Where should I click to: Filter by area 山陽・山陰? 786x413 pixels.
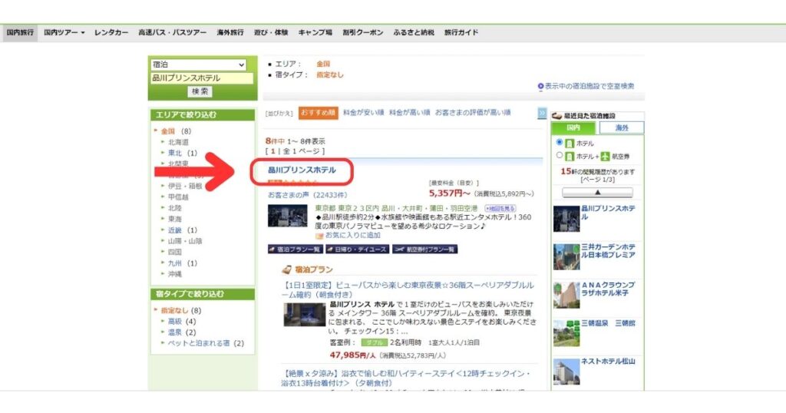click(x=185, y=241)
